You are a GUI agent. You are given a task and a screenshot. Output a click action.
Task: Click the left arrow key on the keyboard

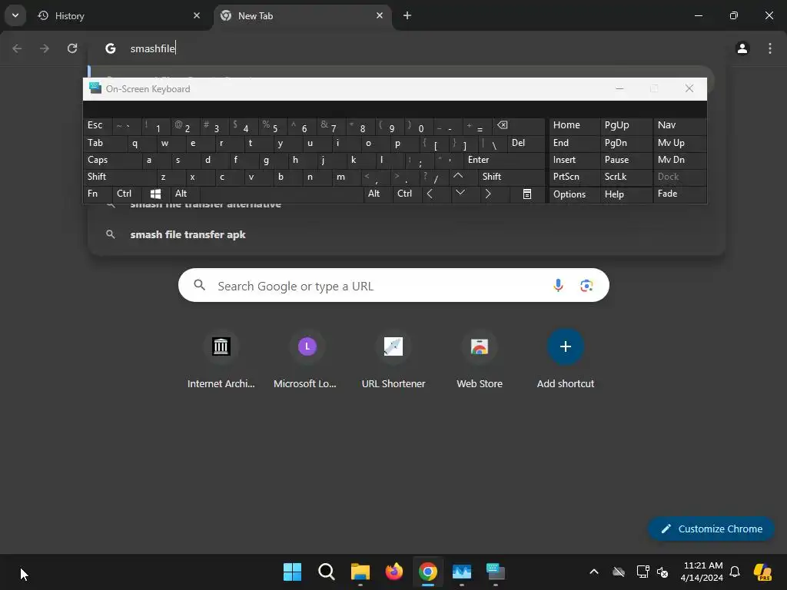(x=436, y=194)
